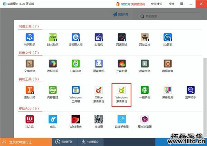This screenshot has width=207, height=146.
Task: Click the 功能搜索 search field
Action: pos(170,16)
